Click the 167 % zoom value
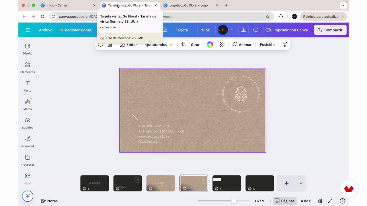This screenshot has height=206, width=367. point(260,201)
